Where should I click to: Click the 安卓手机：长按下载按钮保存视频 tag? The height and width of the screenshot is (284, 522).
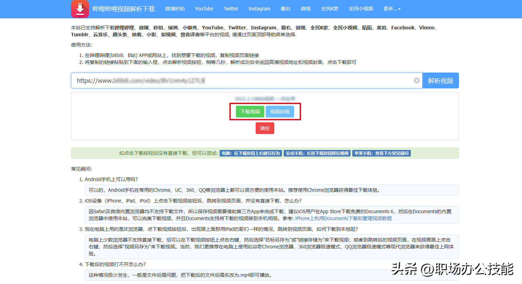(x=317, y=153)
